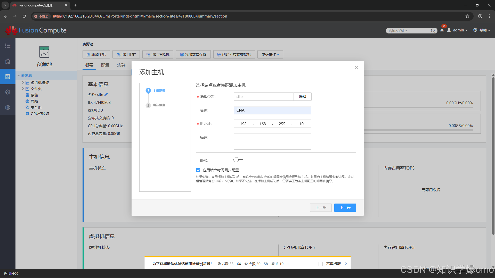Switch to the 配置 tab
The image size is (495, 278).
[x=105, y=65]
